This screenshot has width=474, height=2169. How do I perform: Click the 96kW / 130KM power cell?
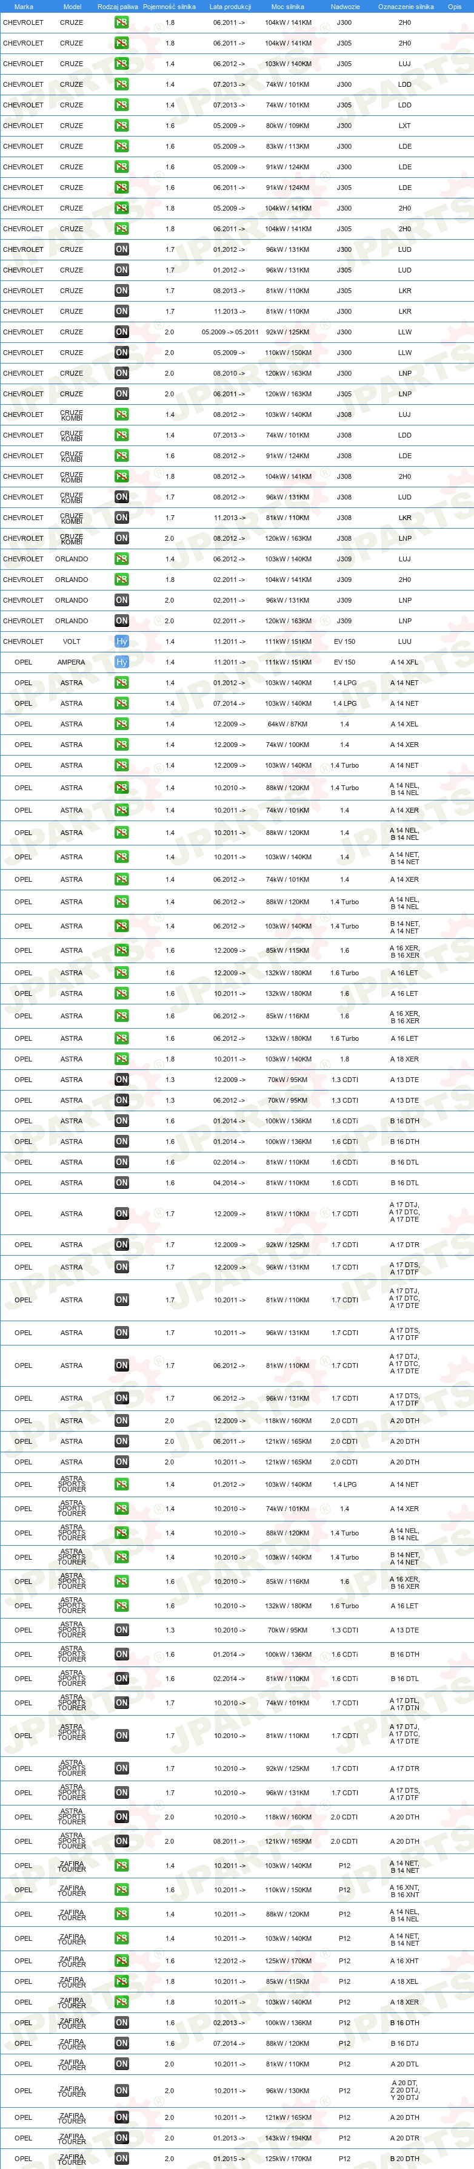click(x=287, y=2091)
